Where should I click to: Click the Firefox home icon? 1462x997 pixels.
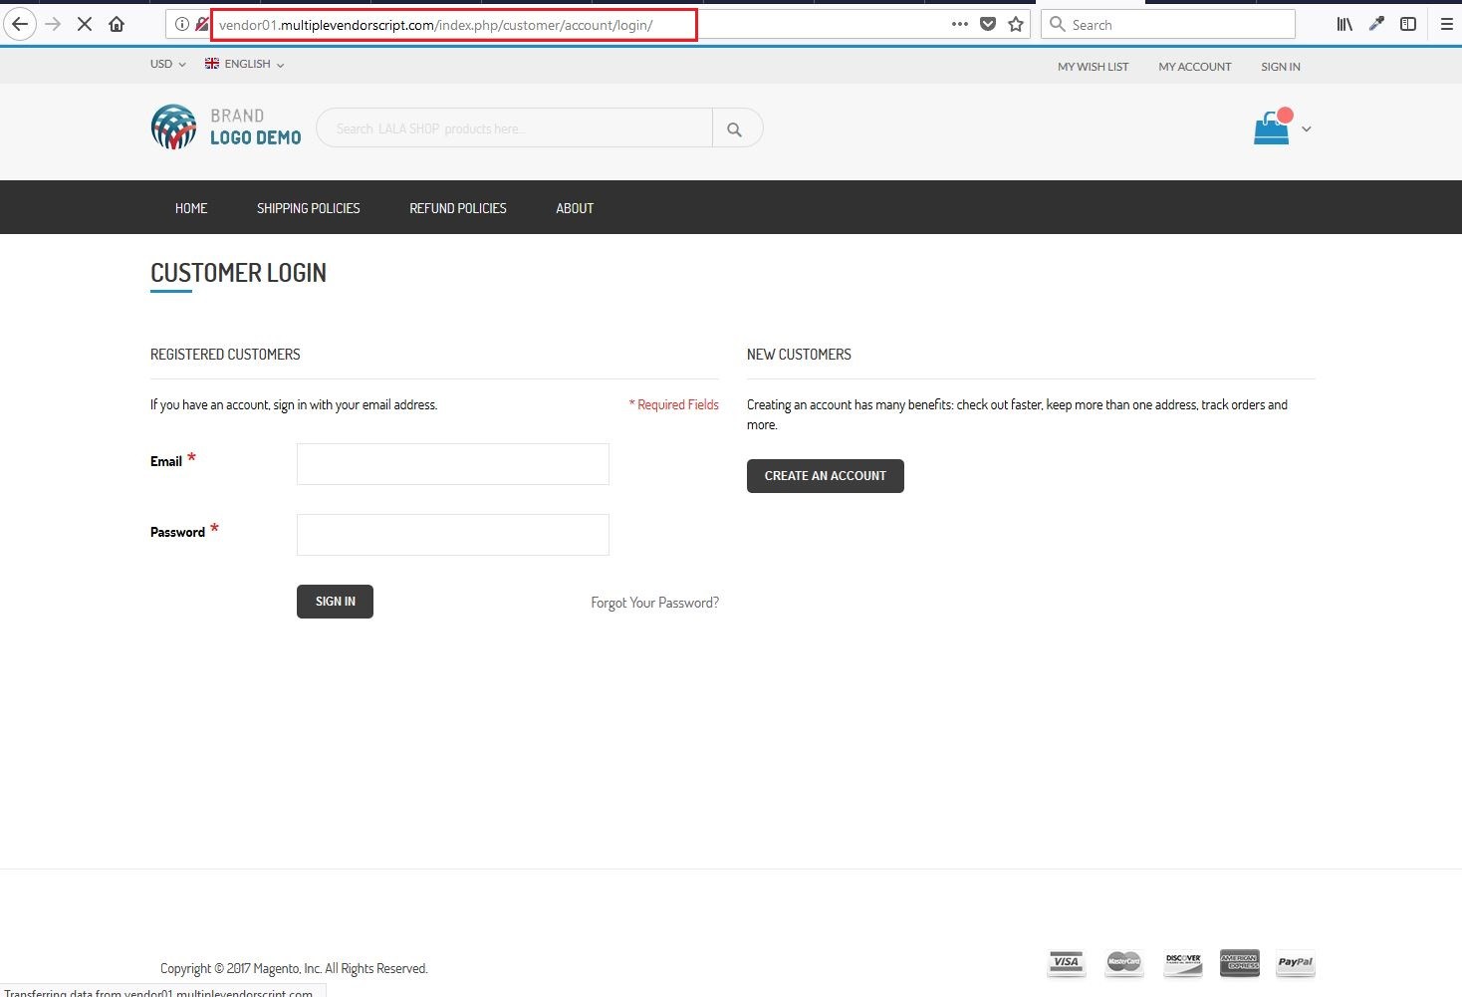tap(117, 24)
